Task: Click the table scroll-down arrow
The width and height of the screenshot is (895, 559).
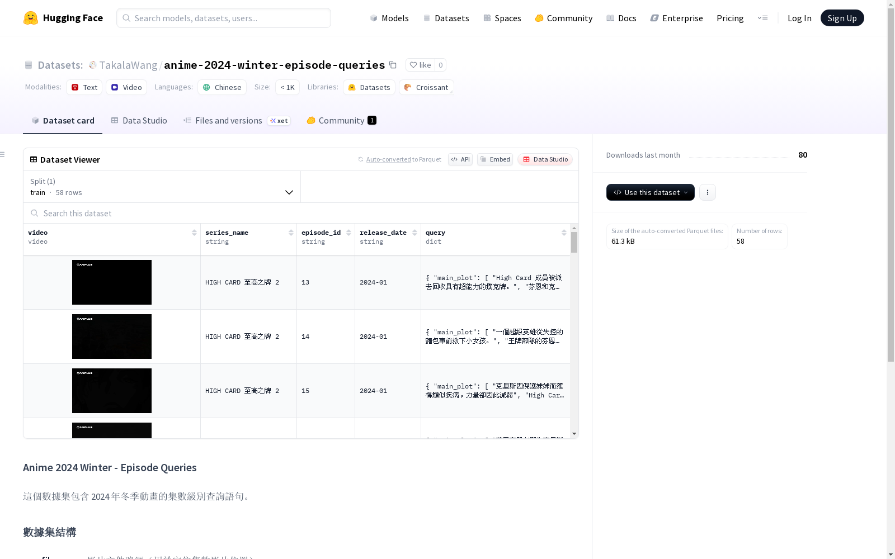Action: click(574, 434)
